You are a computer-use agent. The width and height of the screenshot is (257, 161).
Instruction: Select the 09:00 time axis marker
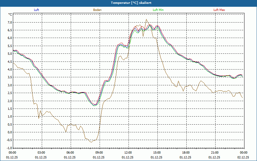(99, 153)
